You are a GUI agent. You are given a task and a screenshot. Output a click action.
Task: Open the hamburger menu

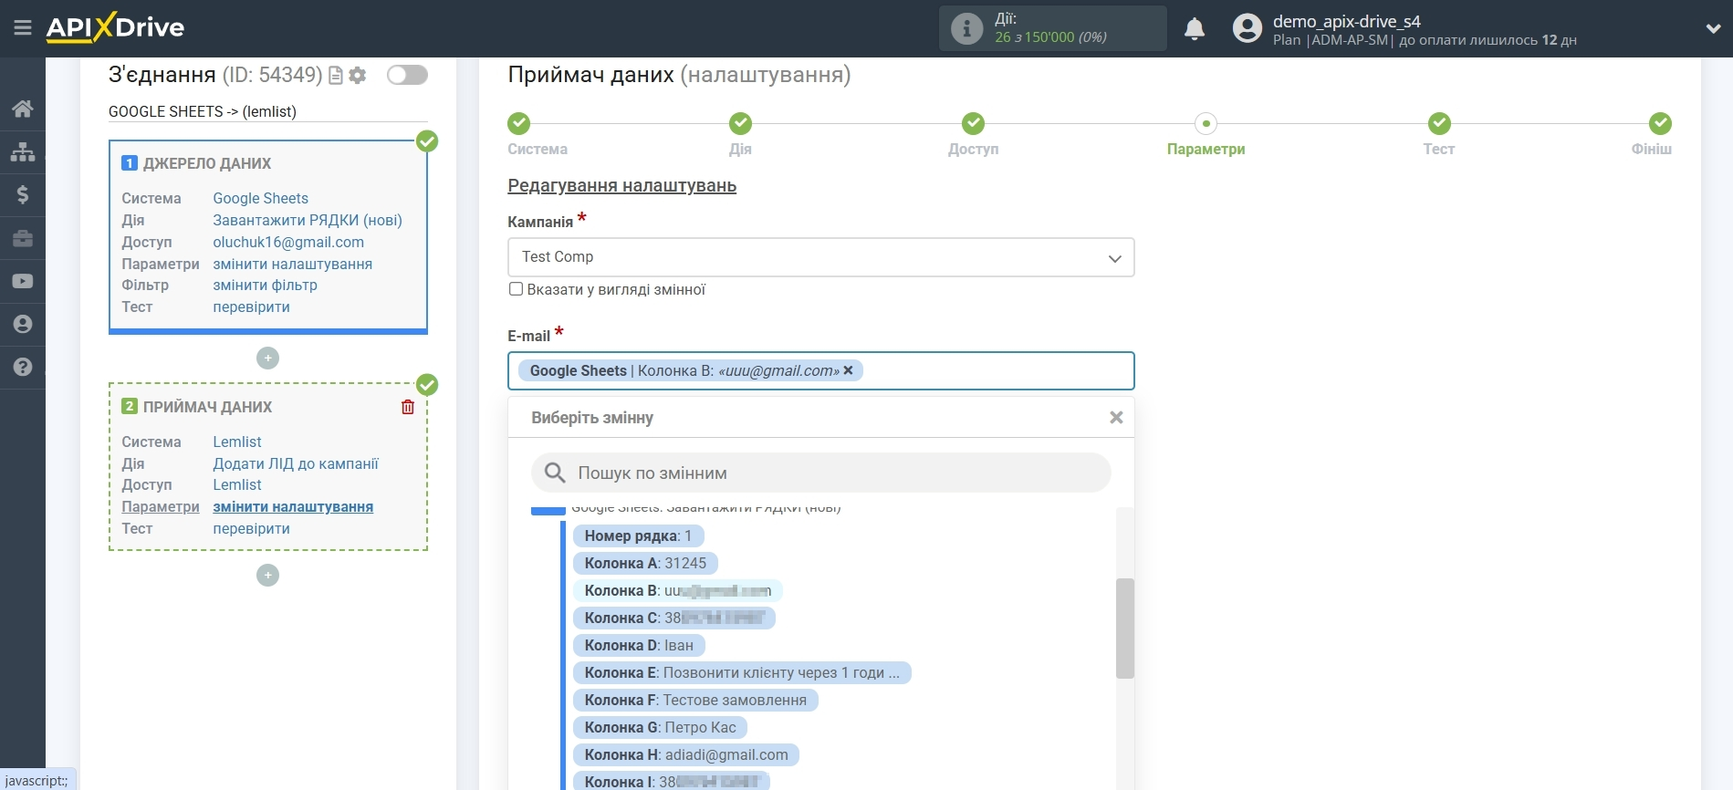click(x=23, y=28)
